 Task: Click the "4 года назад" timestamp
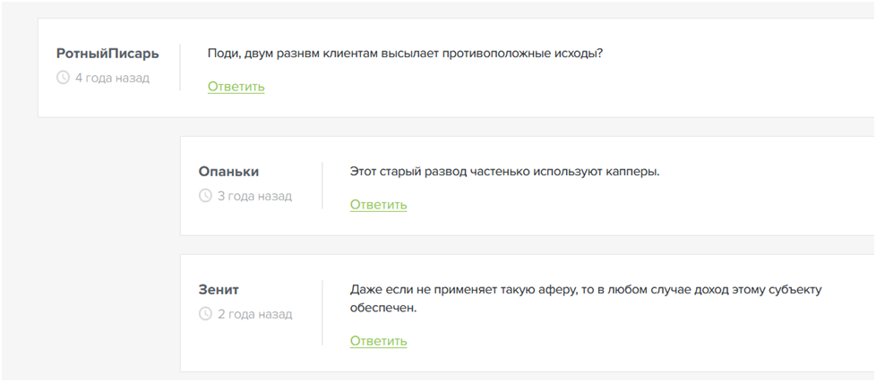[x=112, y=78]
